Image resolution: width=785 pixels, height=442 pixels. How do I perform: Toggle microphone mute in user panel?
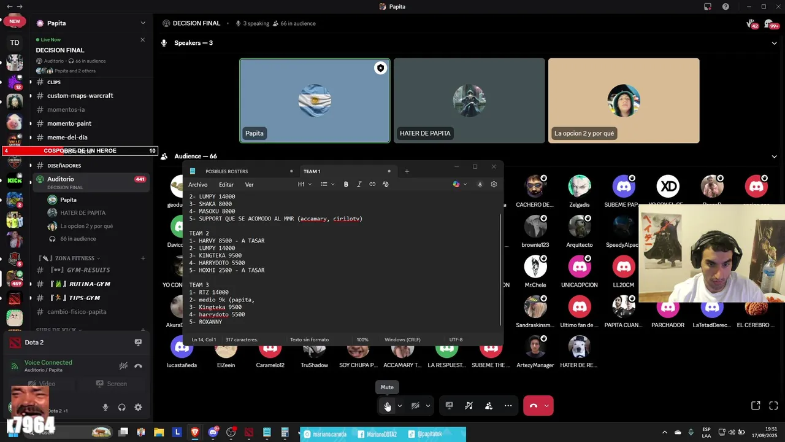(105, 407)
